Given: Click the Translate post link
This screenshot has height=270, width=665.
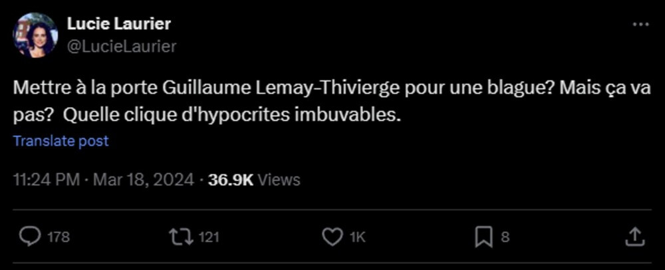Looking at the screenshot, I should tap(61, 141).
